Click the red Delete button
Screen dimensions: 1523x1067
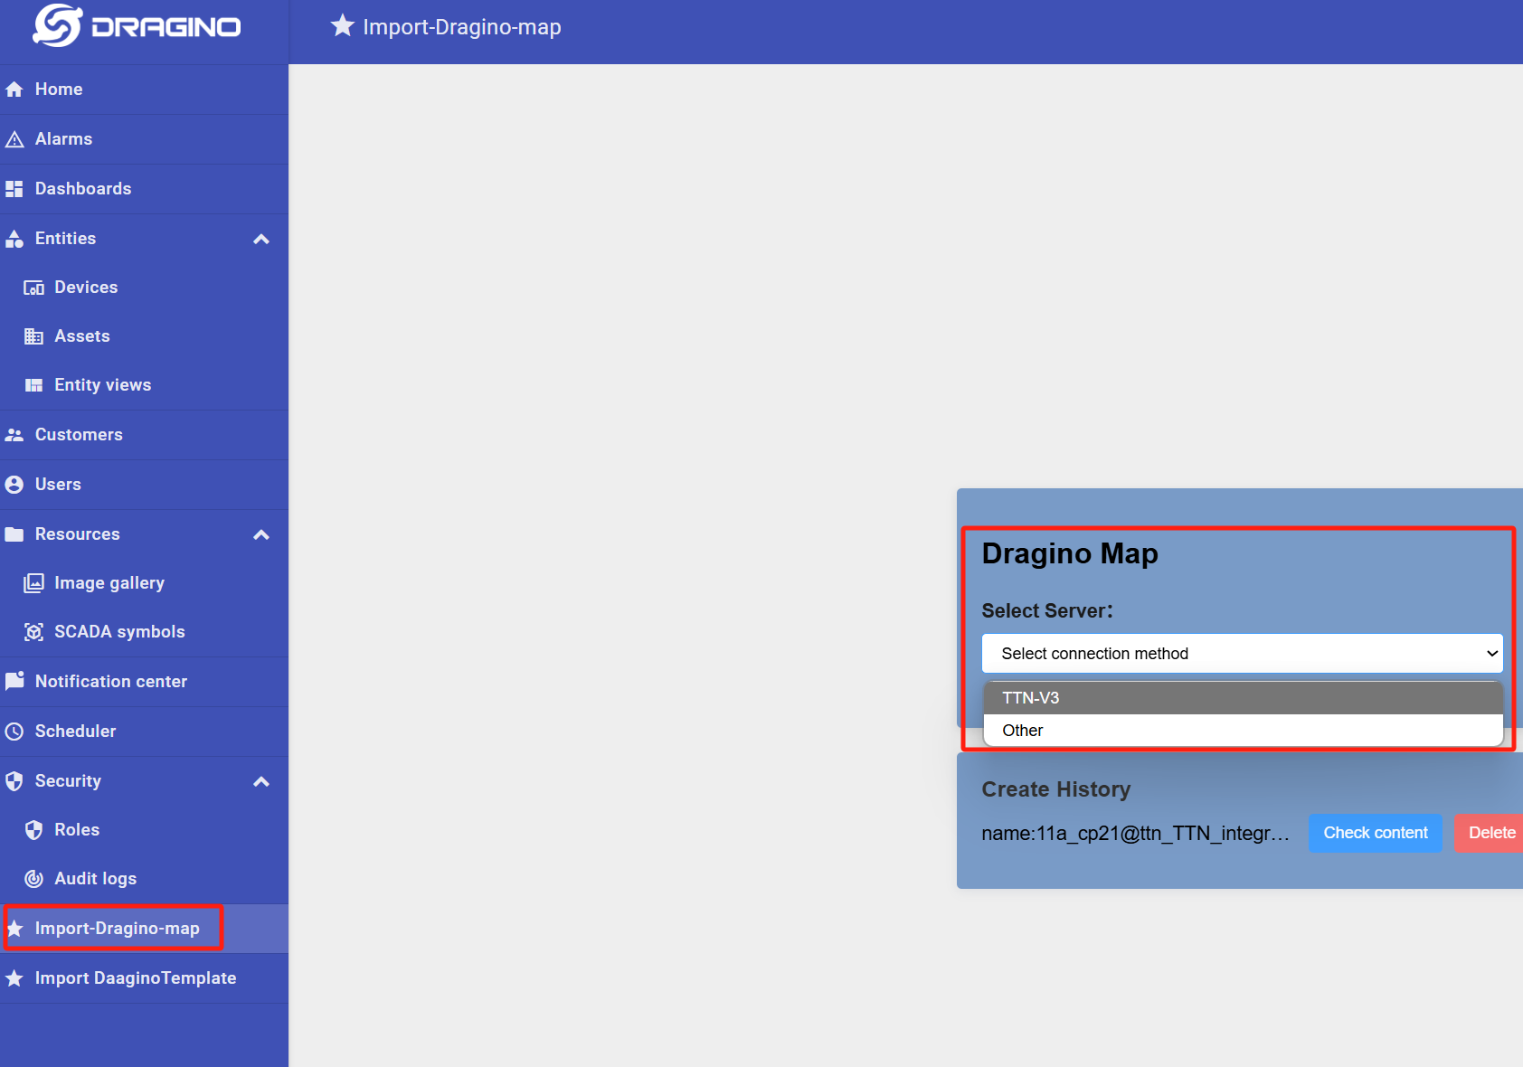coord(1490,833)
